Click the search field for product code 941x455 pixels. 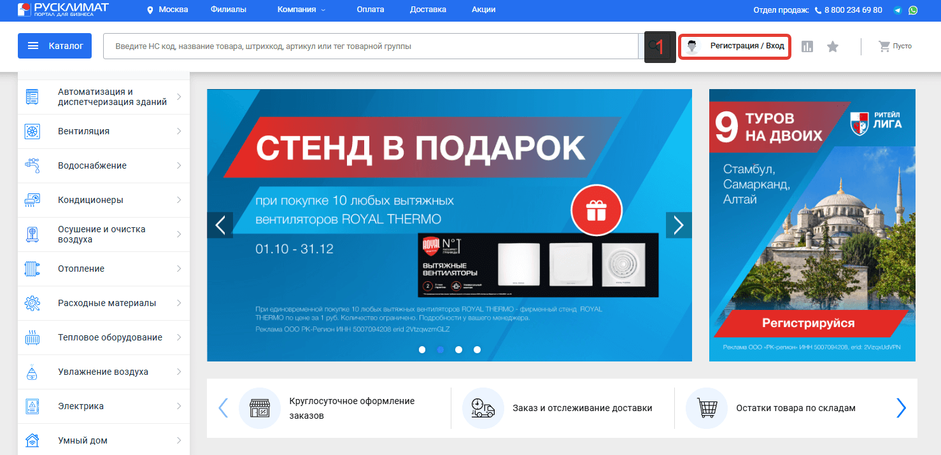tap(371, 46)
